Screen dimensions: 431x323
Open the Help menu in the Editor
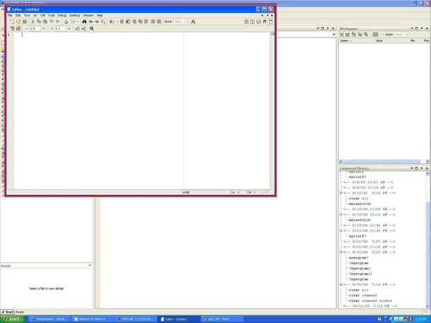(x=100, y=15)
